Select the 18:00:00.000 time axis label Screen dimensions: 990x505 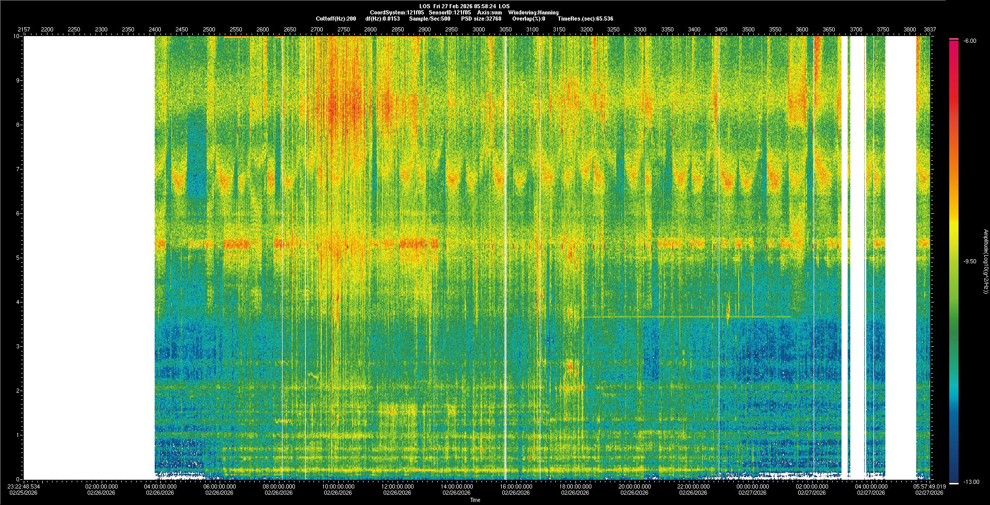[575, 486]
